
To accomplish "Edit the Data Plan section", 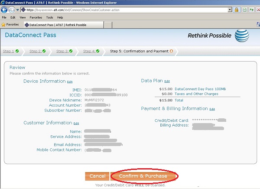I will pos(167,81).
